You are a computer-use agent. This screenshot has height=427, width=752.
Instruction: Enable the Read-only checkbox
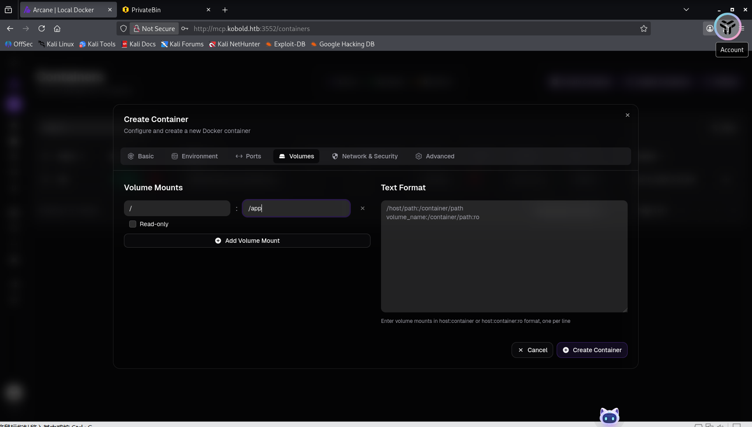133,224
